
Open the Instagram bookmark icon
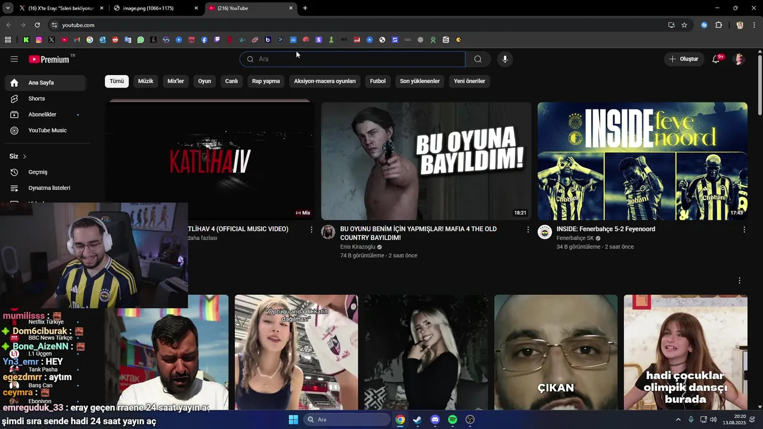pos(39,40)
